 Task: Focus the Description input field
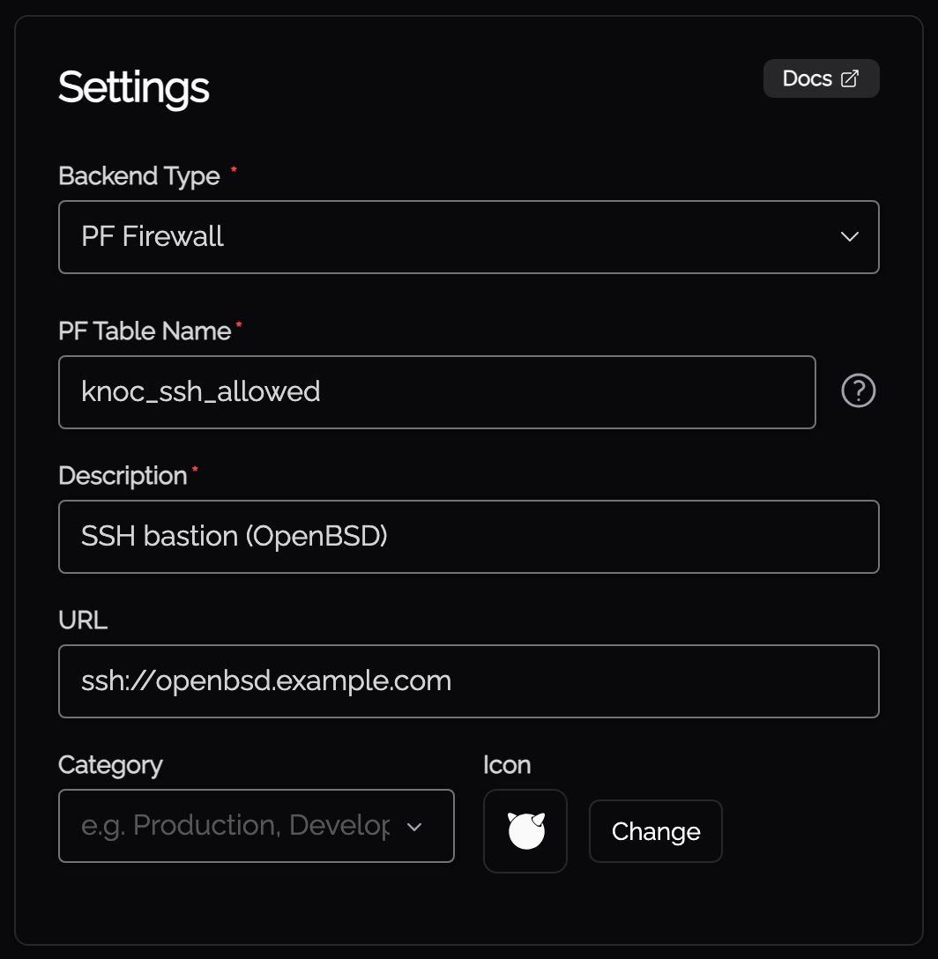click(469, 537)
